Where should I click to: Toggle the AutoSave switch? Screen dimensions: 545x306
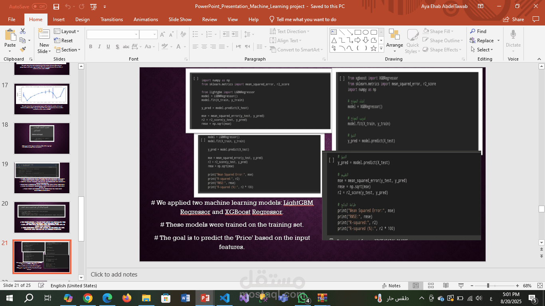[x=39, y=6]
